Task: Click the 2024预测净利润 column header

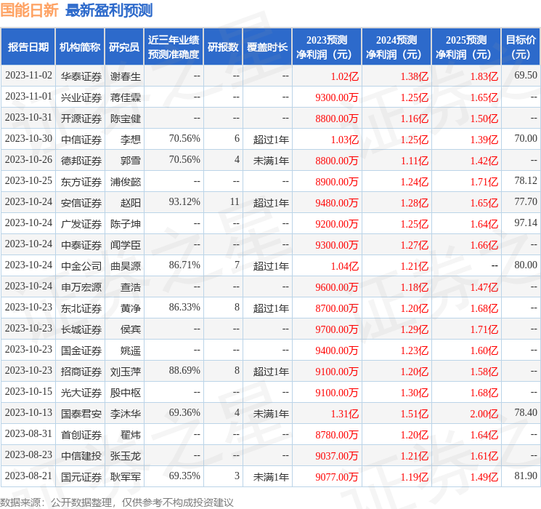Action: coord(396,47)
